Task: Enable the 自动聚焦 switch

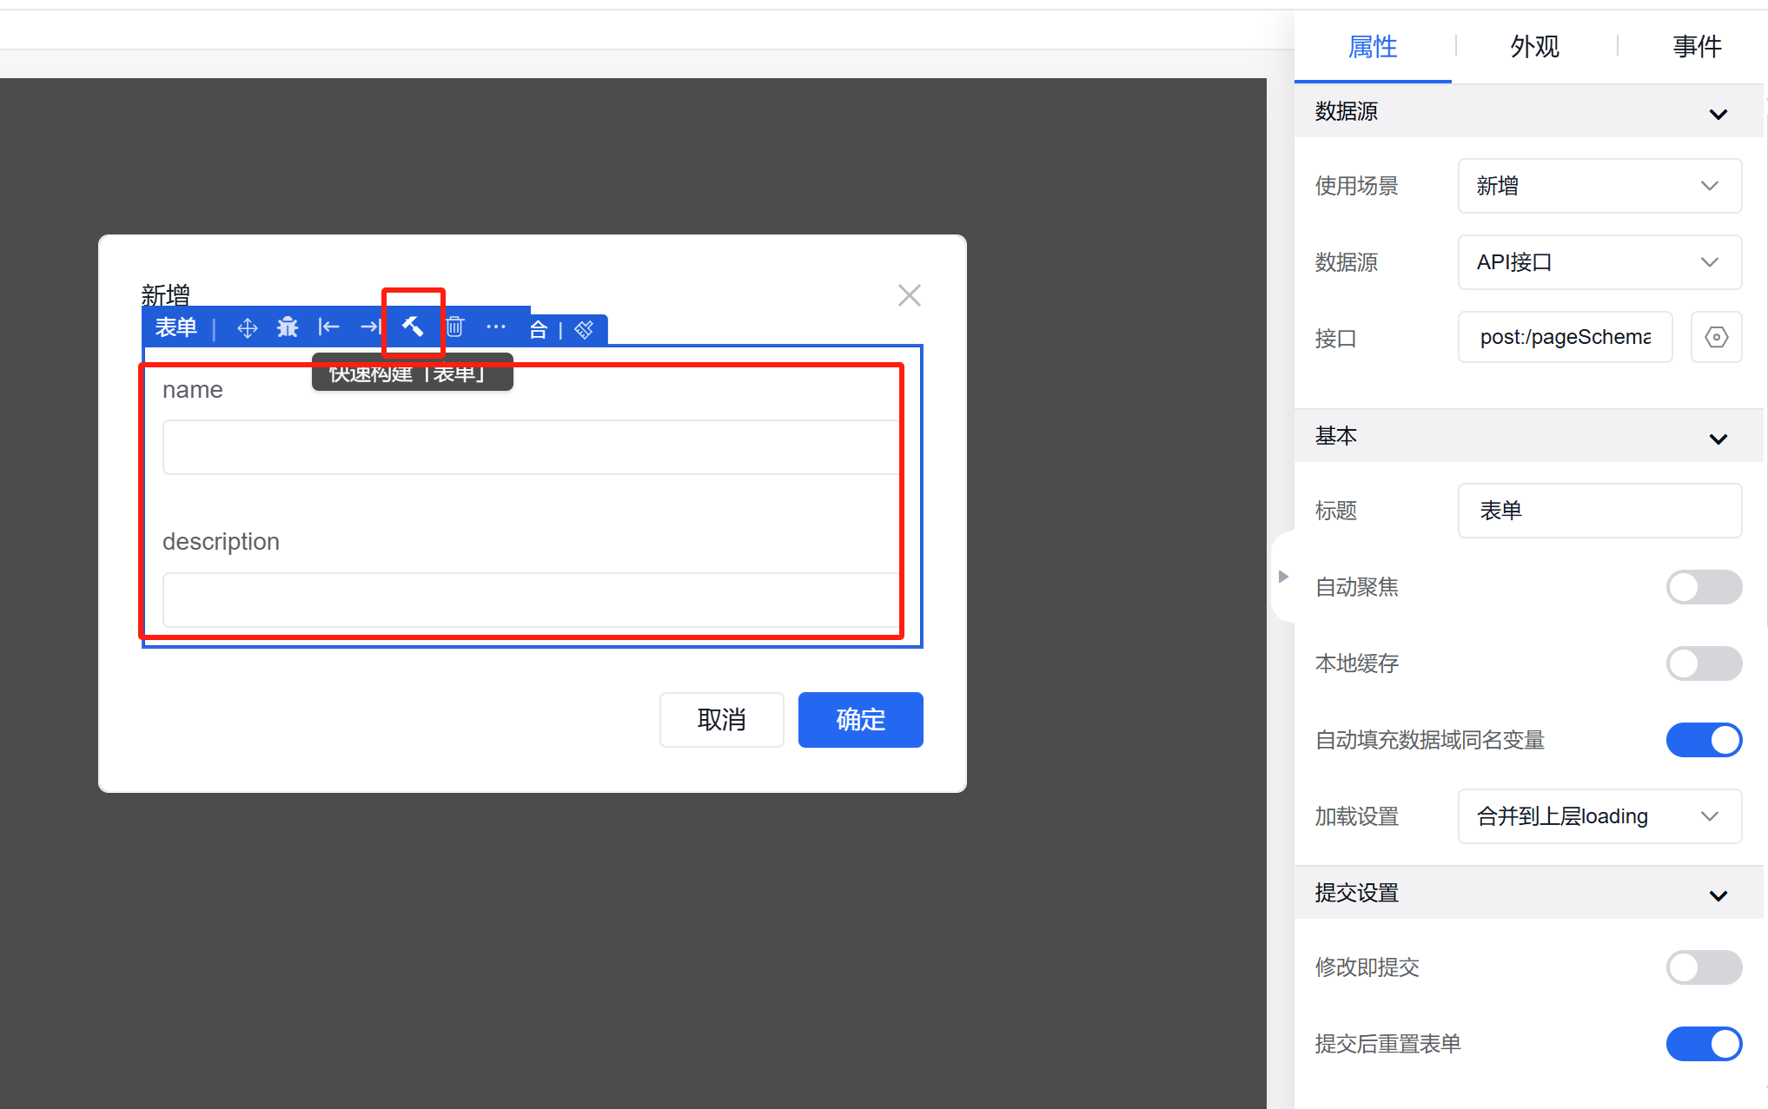Action: [x=1703, y=587]
